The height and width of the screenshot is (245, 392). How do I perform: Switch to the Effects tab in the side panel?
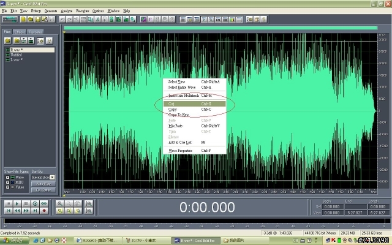click(x=20, y=32)
